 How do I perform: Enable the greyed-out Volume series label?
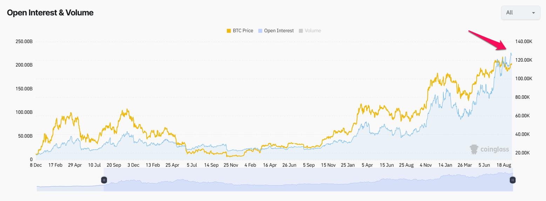coord(313,31)
